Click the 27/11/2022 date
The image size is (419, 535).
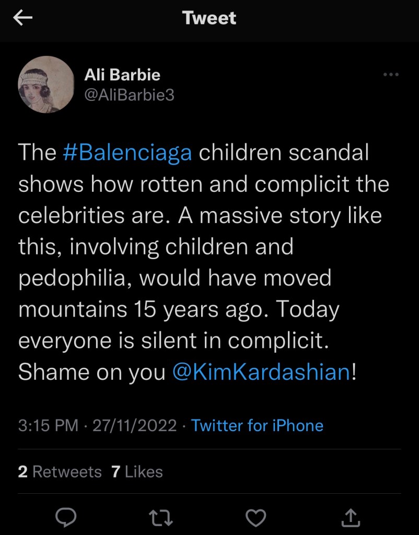(134, 425)
